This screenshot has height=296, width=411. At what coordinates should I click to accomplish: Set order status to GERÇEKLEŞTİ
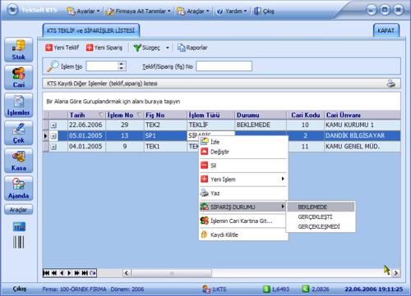(321, 216)
